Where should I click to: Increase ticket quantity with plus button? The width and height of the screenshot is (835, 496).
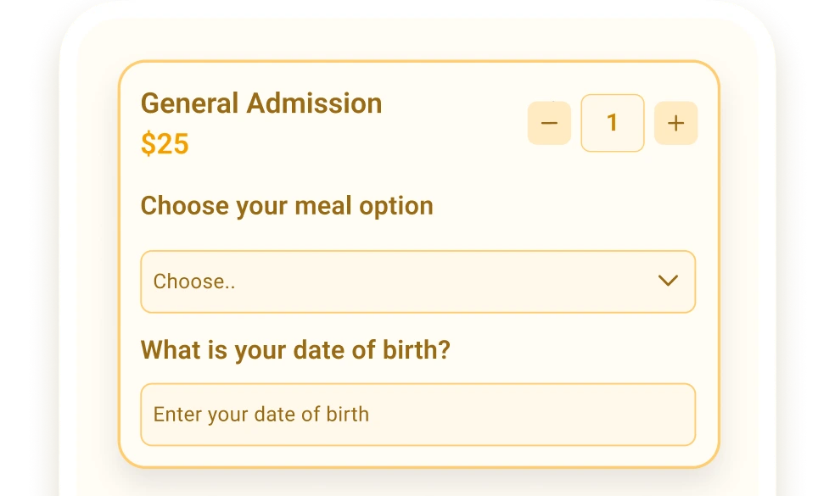coord(675,123)
